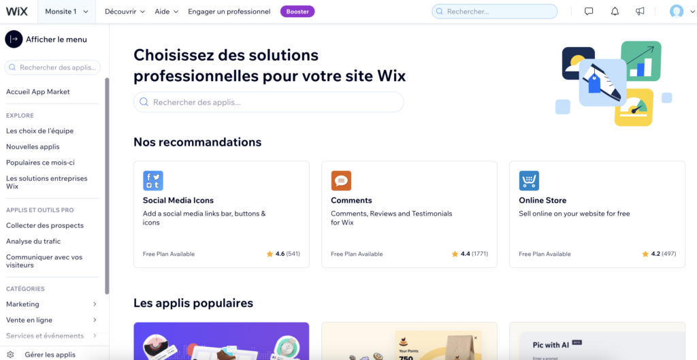
Task: Click the main Rechercher des applis field
Action: [269, 102]
